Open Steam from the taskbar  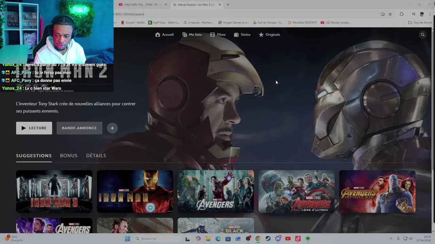pos(268,239)
